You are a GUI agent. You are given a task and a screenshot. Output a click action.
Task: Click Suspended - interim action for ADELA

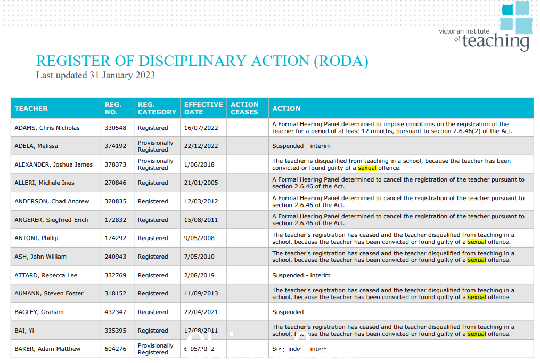(x=301, y=146)
